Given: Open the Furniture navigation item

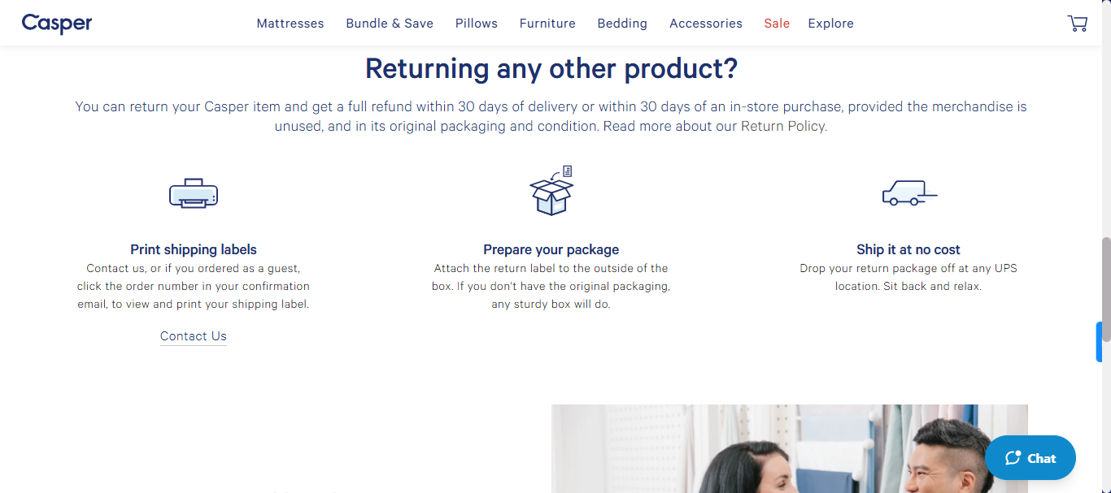Looking at the screenshot, I should (547, 24).
